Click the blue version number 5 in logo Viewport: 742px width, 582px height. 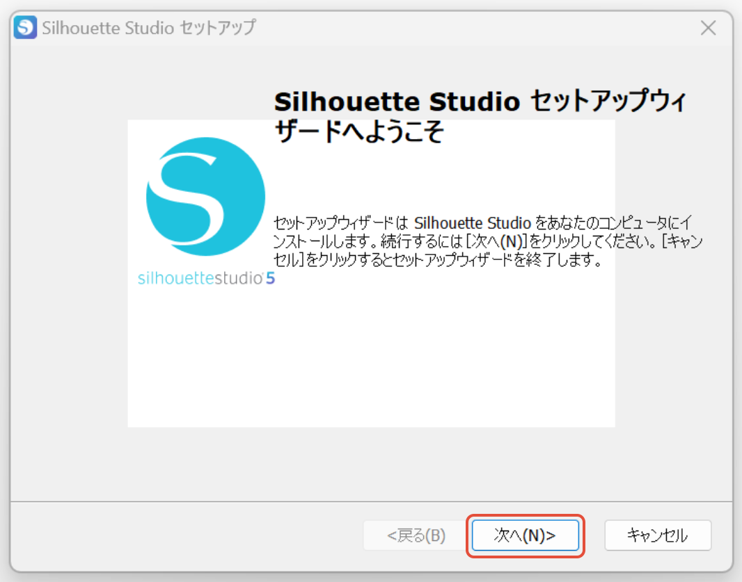[270, 278]
